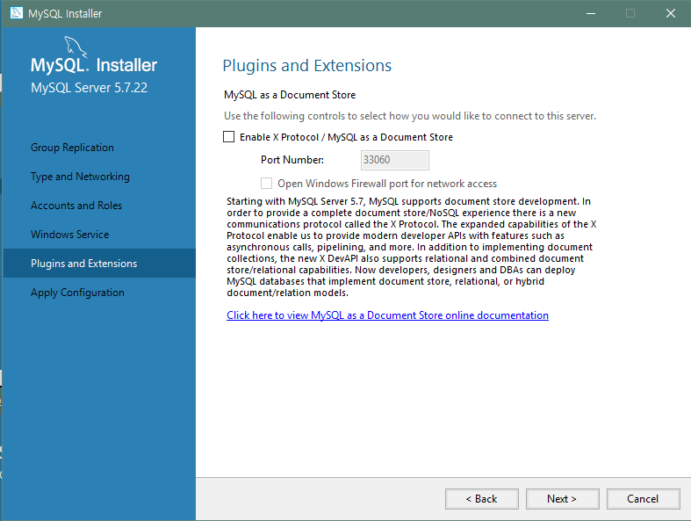Image resolution: width=691 pixels, height=521 pixels.
Task: Click the 'Use the following controls' instruction text
Action: pyautogui.click(x=410, y=116)
